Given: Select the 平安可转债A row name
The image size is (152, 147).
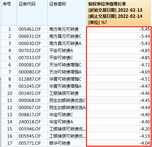Looking at the screenshot, I should click(x=61, y=51).
